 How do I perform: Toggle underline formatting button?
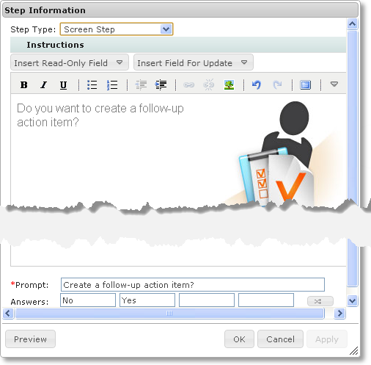(x=63, y=85)
